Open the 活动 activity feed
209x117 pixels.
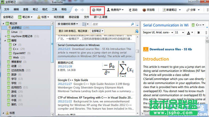[x=133, y=10]
